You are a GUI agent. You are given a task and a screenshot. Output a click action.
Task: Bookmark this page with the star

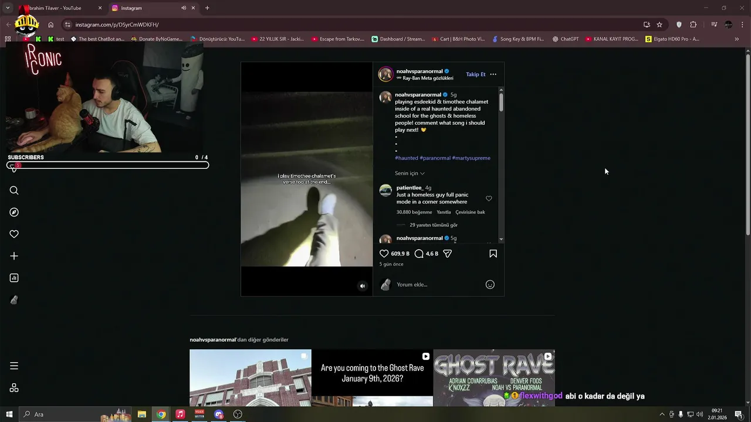click(659, 25)
